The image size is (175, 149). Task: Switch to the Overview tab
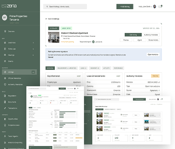(50, 68)
